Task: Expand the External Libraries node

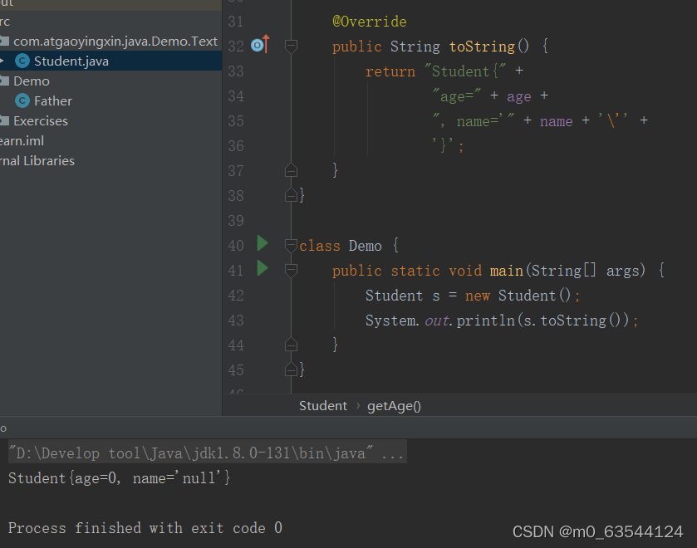Action: [x=37, y=160]
